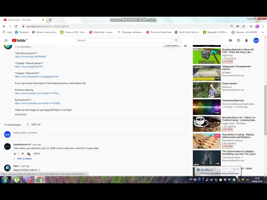Screen dimensions: 267x200
Task: Open the Windows Gaming YouTube video link
Action: click(x=37, y=93)
